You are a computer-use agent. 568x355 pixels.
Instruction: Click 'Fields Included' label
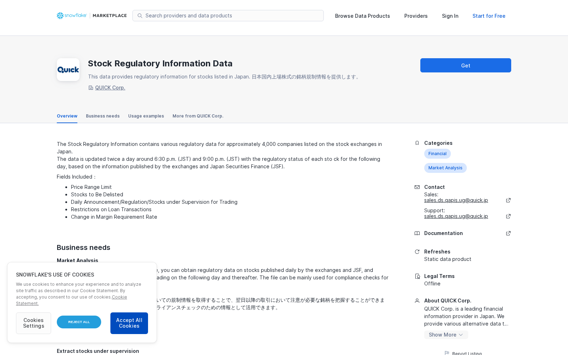[x=76, y=177]
